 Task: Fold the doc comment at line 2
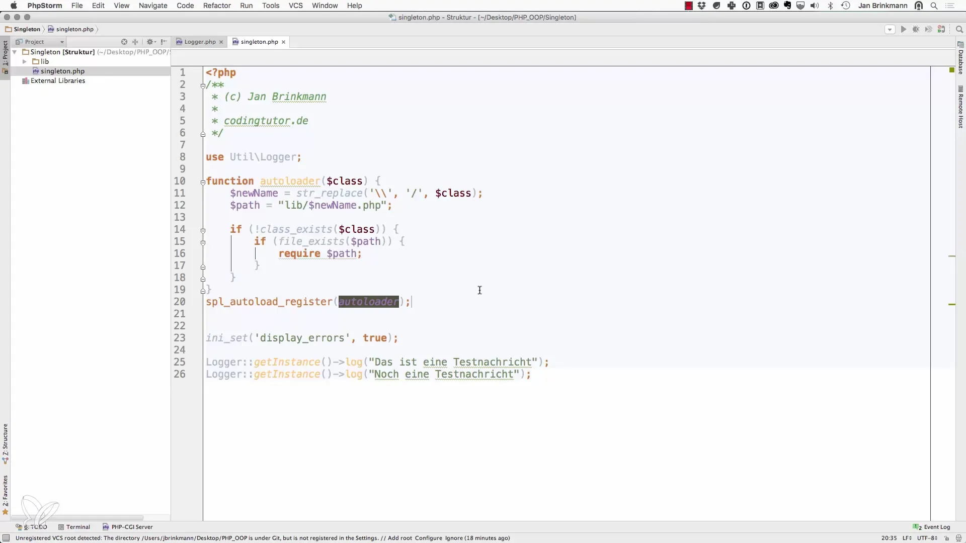(x=203, y=86)
